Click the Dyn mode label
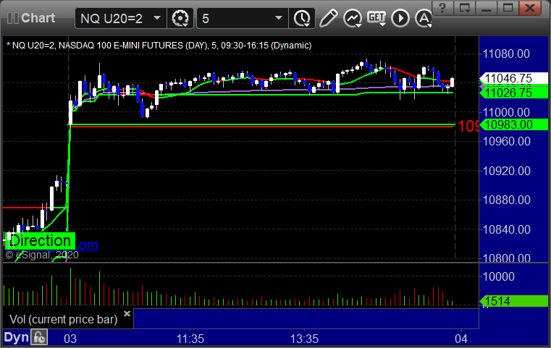551x348 pixels. pyautogui.click(x=16, y=337)
